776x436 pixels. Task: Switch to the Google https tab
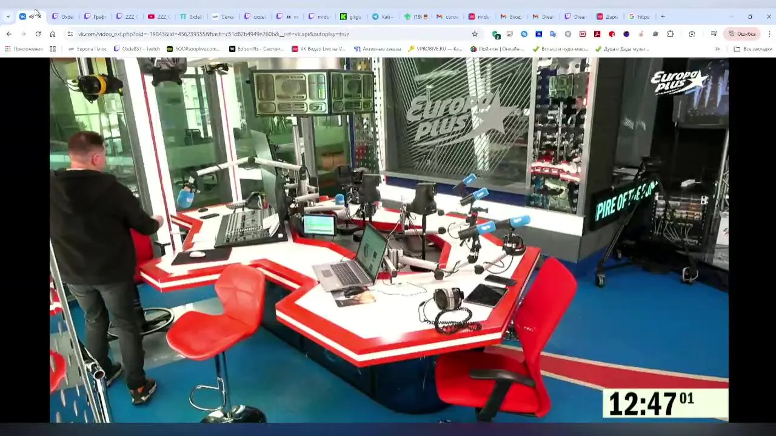(x=639, y=17)
